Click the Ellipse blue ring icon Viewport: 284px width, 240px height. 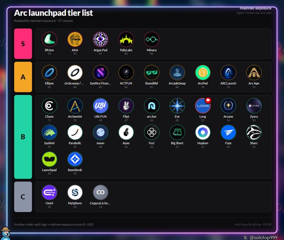(49, 72)
